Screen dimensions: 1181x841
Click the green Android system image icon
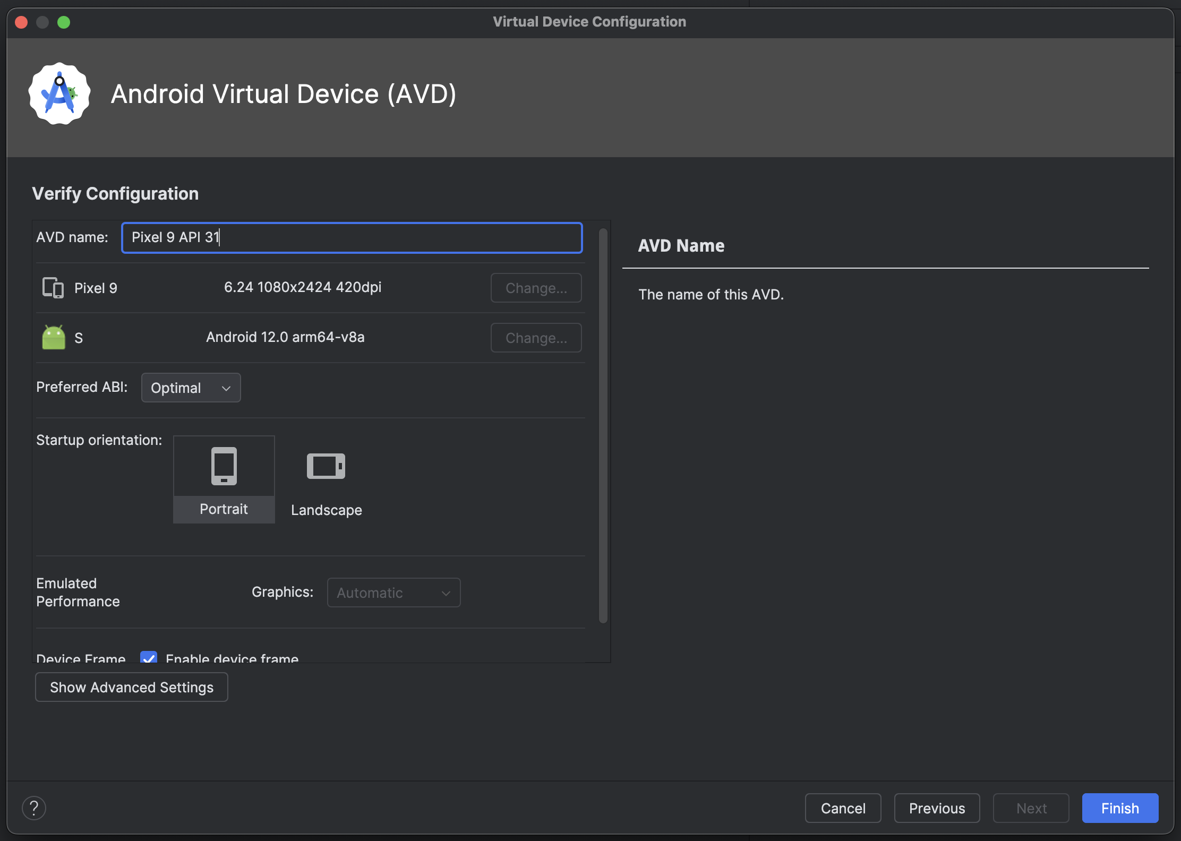click(x=54, y=337)
